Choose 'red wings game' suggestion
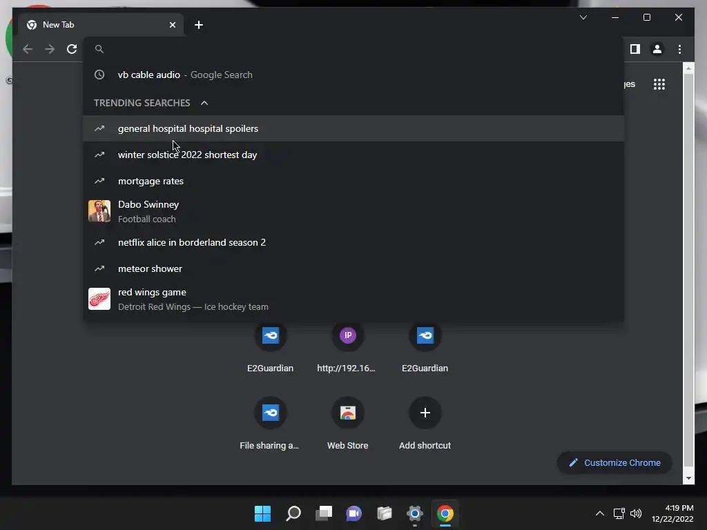Image resolution: width=707 pixels, height=530 pixels. (353, 300)
